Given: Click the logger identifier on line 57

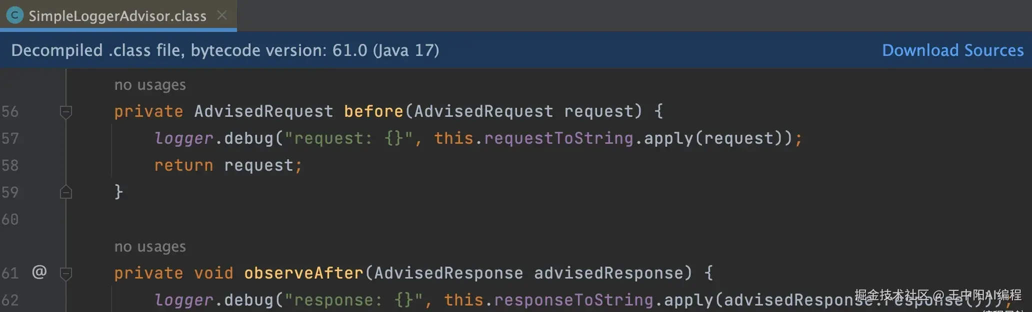Looking at the screenshot, I should click(183, 138).
